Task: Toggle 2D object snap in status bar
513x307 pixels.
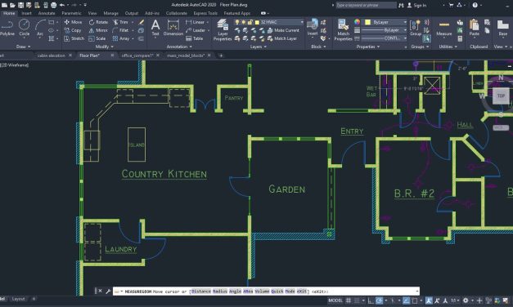Action: click(x=415, y=300)
